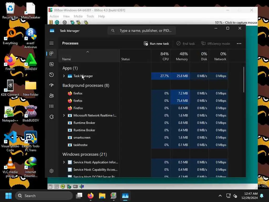Open the Performance page icon in sidebar
This screenshot has width=269, height=202.
(51, 64)
